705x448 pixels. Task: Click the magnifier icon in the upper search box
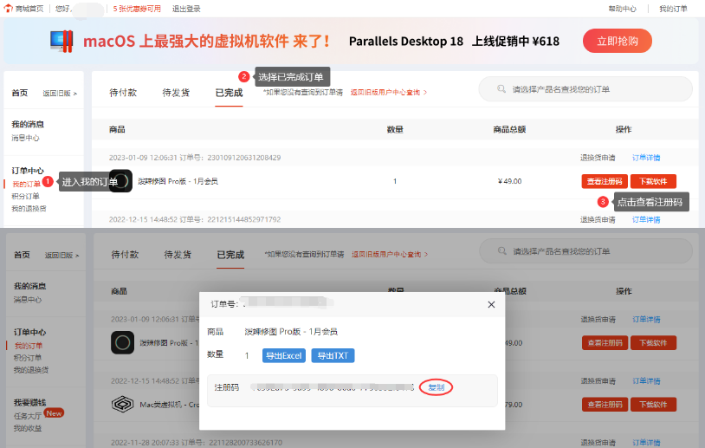pos(501,89)
